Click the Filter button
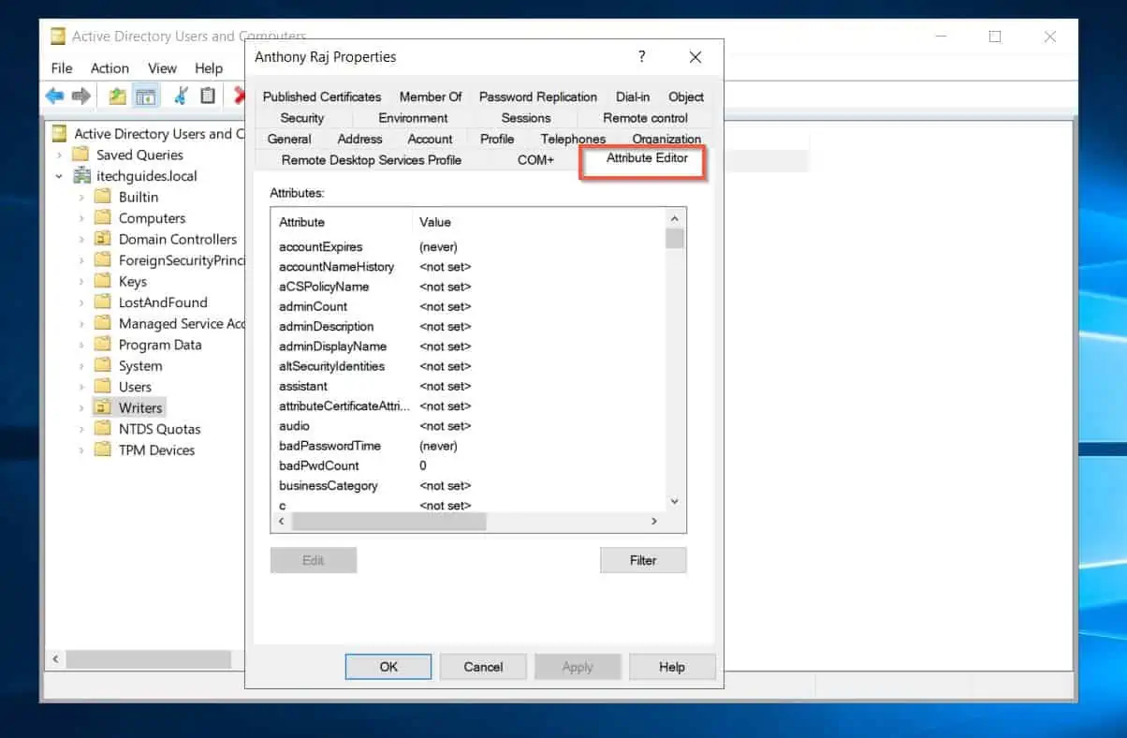The width and height of the screenshot is (1127, 738). [x=643, y=560]
